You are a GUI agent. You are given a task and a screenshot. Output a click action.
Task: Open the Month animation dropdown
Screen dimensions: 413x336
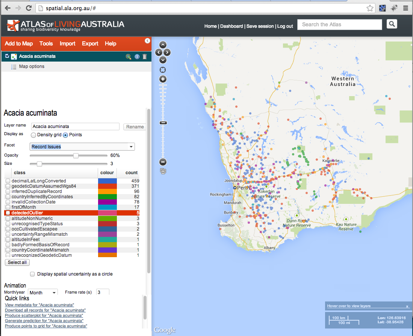pos(42,292)
